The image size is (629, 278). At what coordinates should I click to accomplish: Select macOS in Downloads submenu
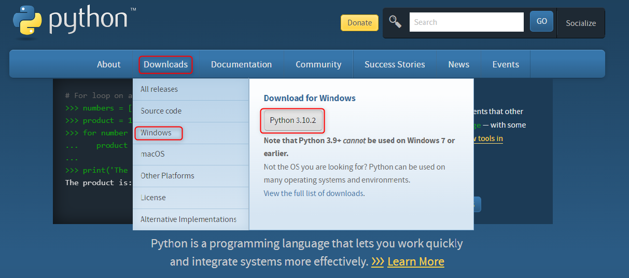coord(191,155)
